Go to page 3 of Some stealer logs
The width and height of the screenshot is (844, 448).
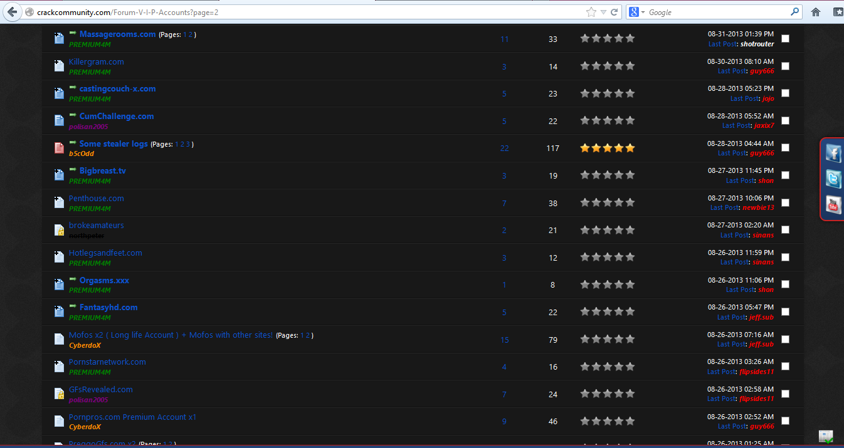click(x=187, y=144)
